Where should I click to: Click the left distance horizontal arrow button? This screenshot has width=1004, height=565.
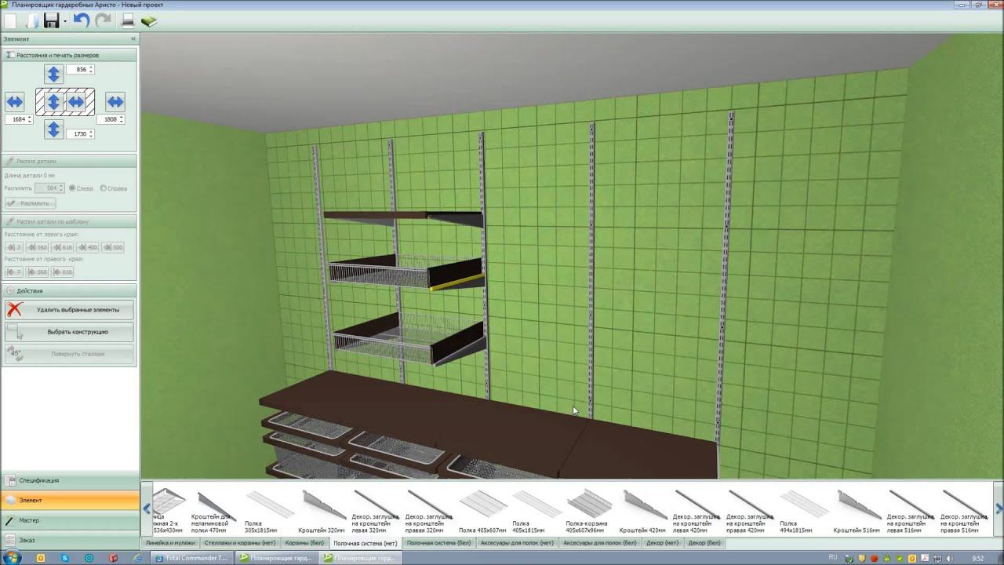coord(15,101)
